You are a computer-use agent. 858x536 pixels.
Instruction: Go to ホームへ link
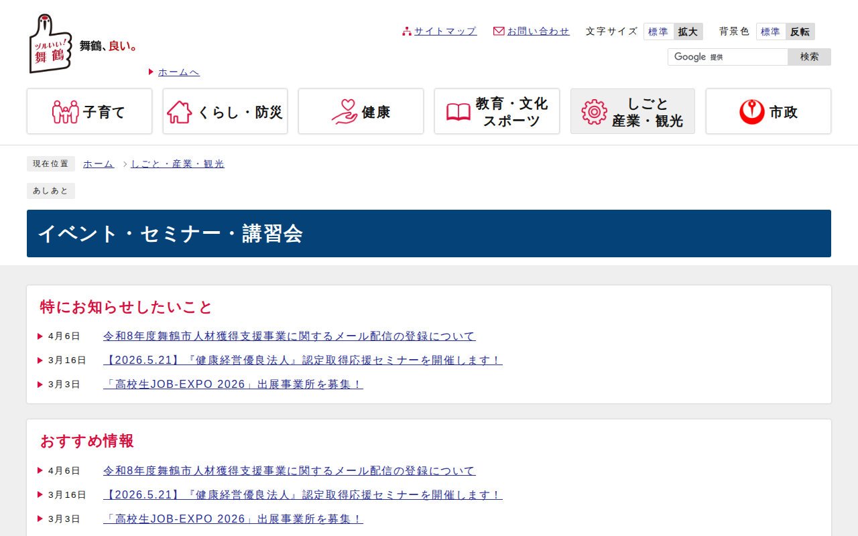pyautogui.click(x=179, y=72)
